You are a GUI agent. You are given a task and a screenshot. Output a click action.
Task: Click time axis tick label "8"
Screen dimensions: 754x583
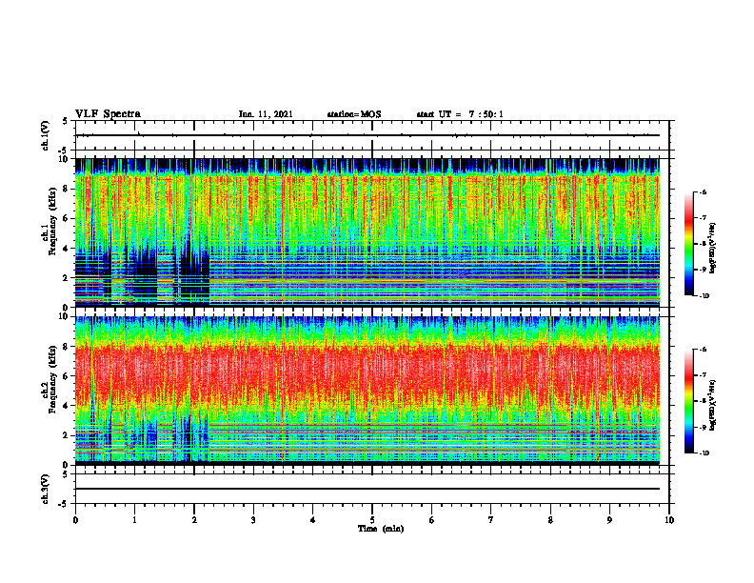(550, 520)
